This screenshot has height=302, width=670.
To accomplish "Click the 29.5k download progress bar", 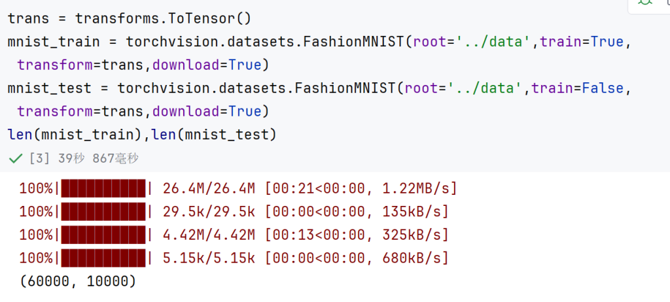I will point(104,211).
